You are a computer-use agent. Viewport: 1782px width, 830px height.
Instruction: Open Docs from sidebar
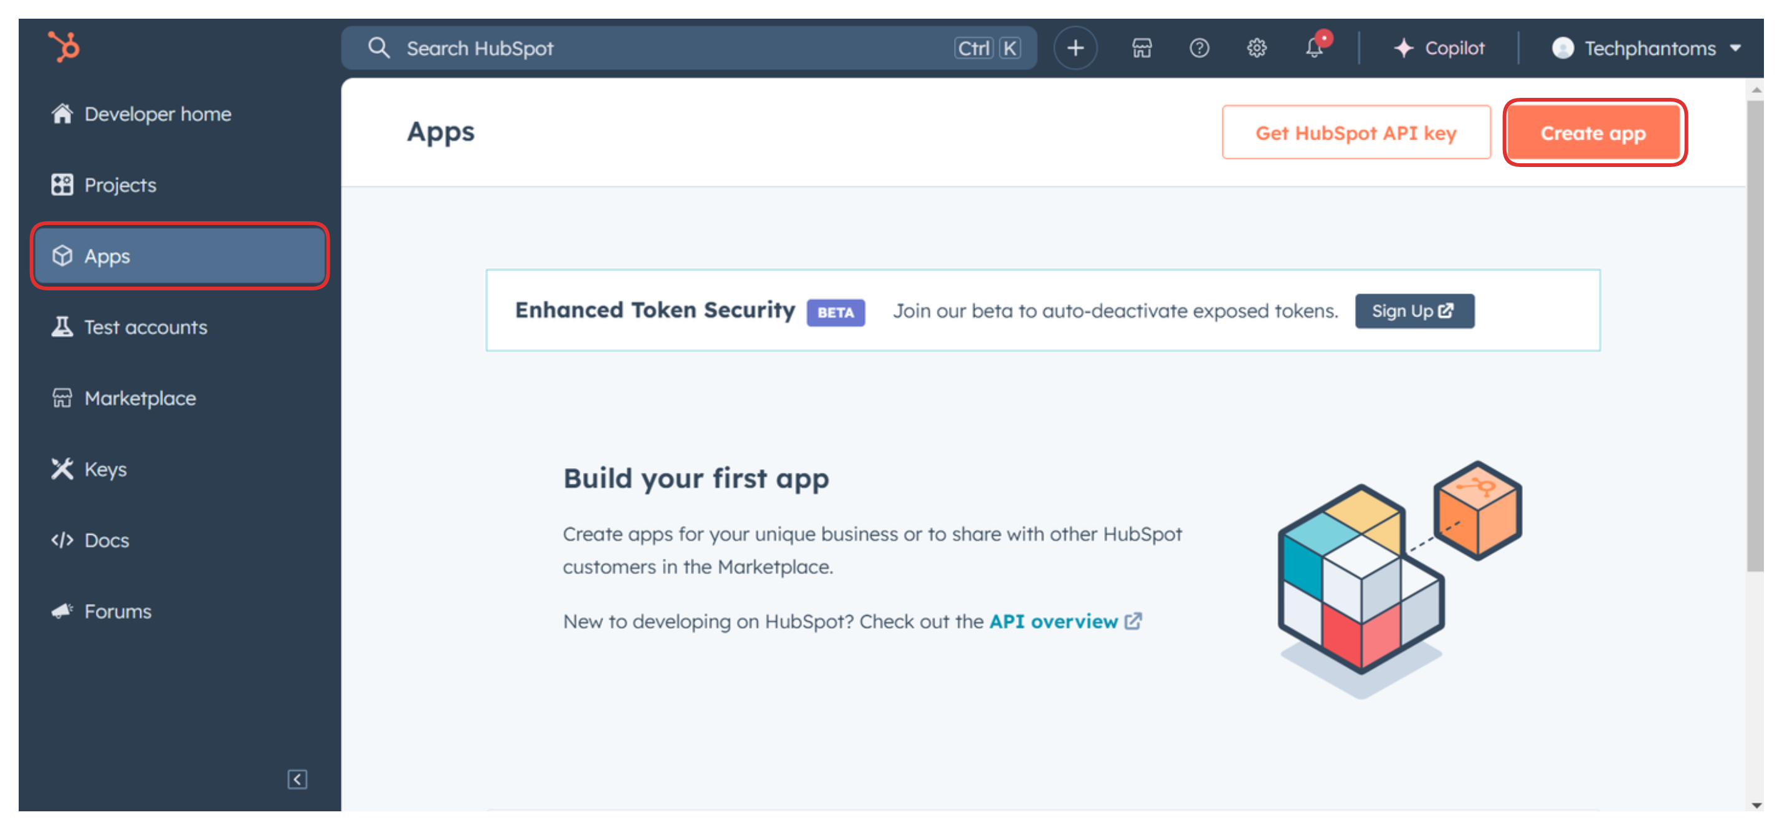pyautogui.click(x=106, y=540)
